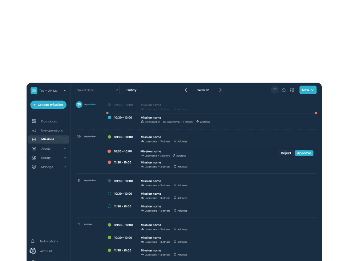The width and height of the screenshot is (348, 261).
Task: Click the Account avatar picture
Action: click(x=33, y=251)
